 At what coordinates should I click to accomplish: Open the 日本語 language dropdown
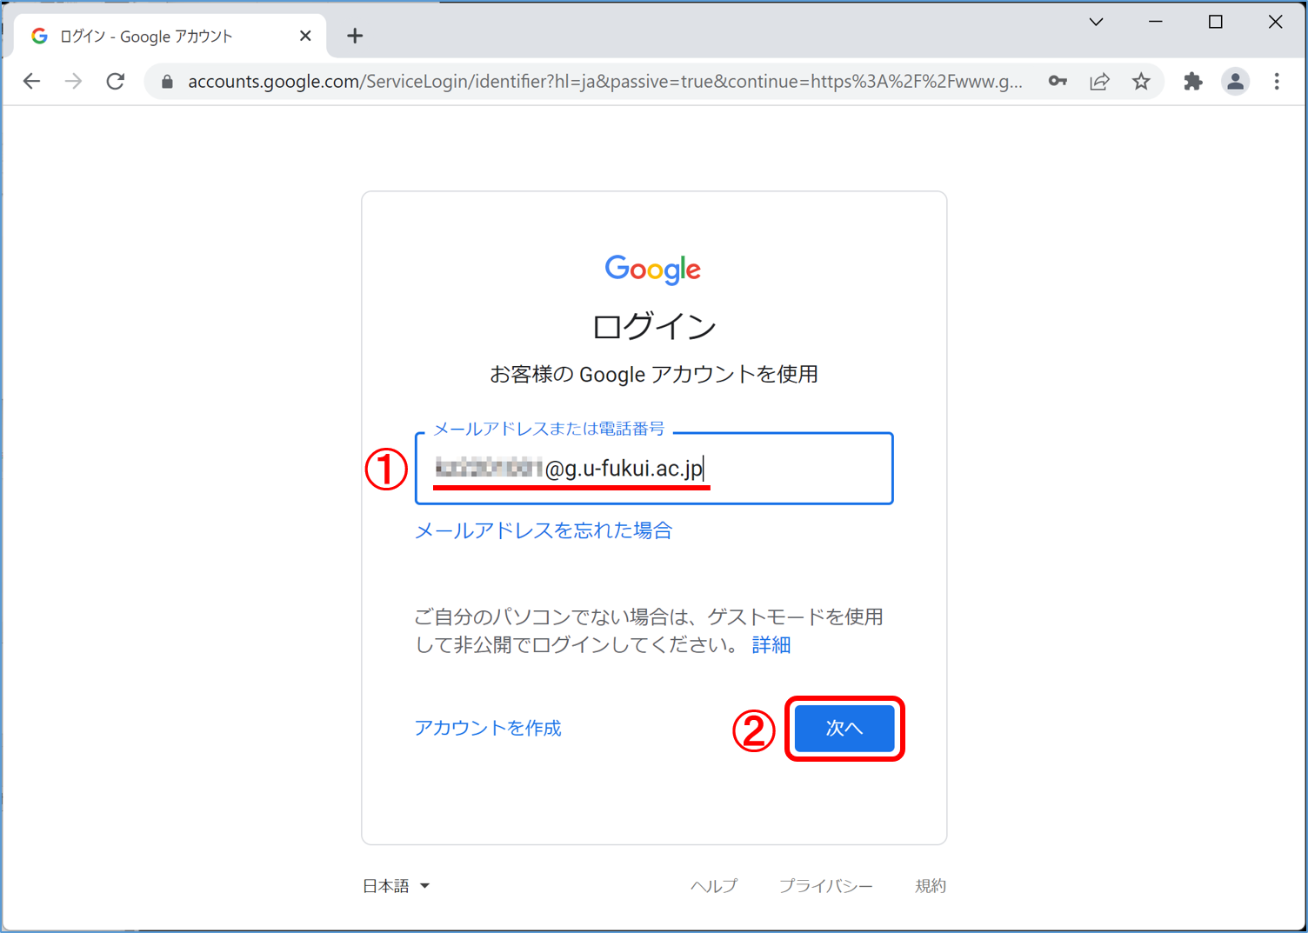tap(396, 886)
